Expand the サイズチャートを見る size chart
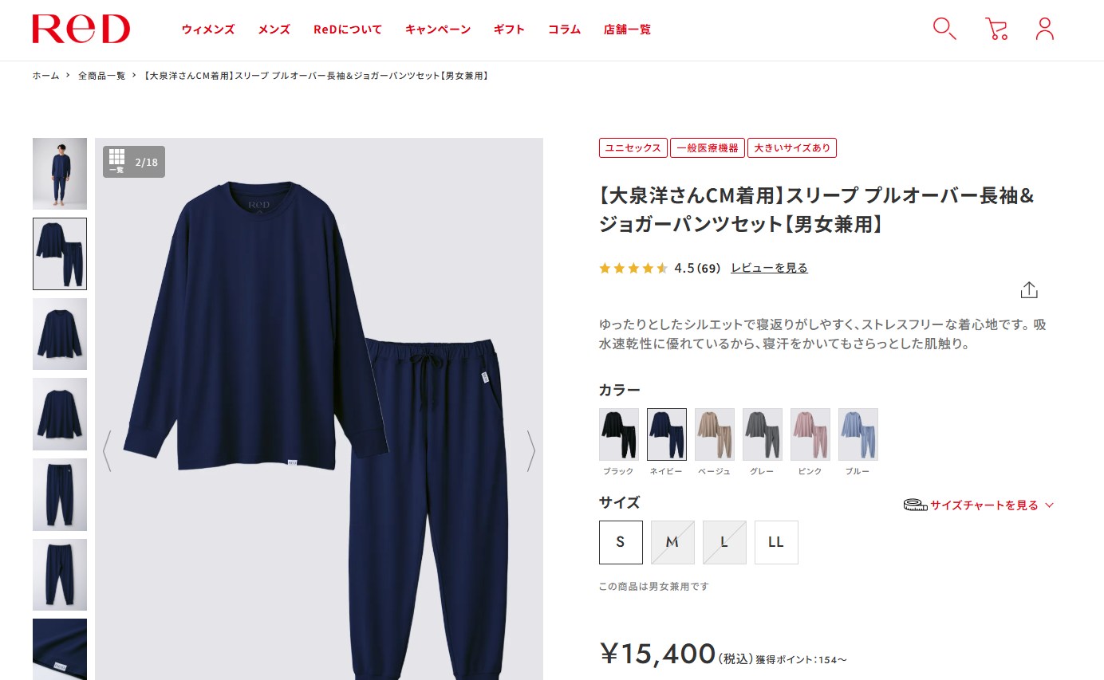1104x680 pixels. (x=979, y=505)
